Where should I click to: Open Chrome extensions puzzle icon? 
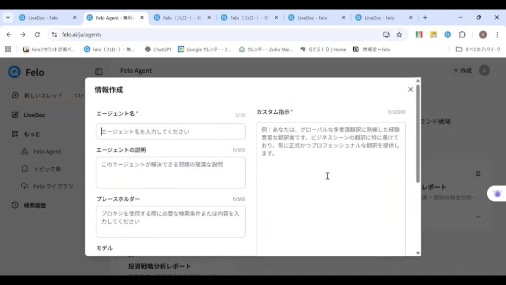(462, 35)
